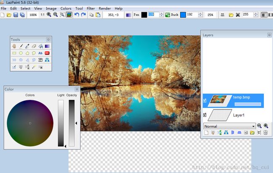Open the Render menu
Screen dimensions: 273x173
pos(105,8)
